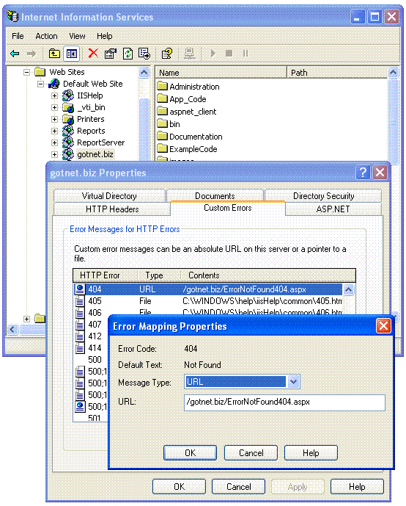Expand the Reports tree node
Image resolution: width=406 pixels, height=506 pixels.
54,131
